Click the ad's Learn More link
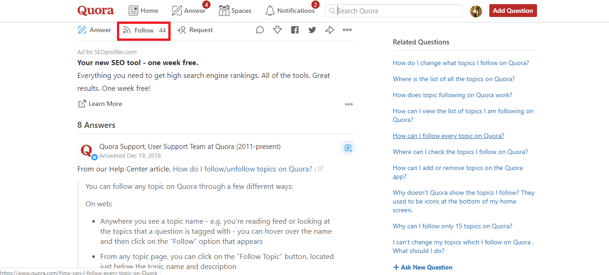 tap(100, 104)
